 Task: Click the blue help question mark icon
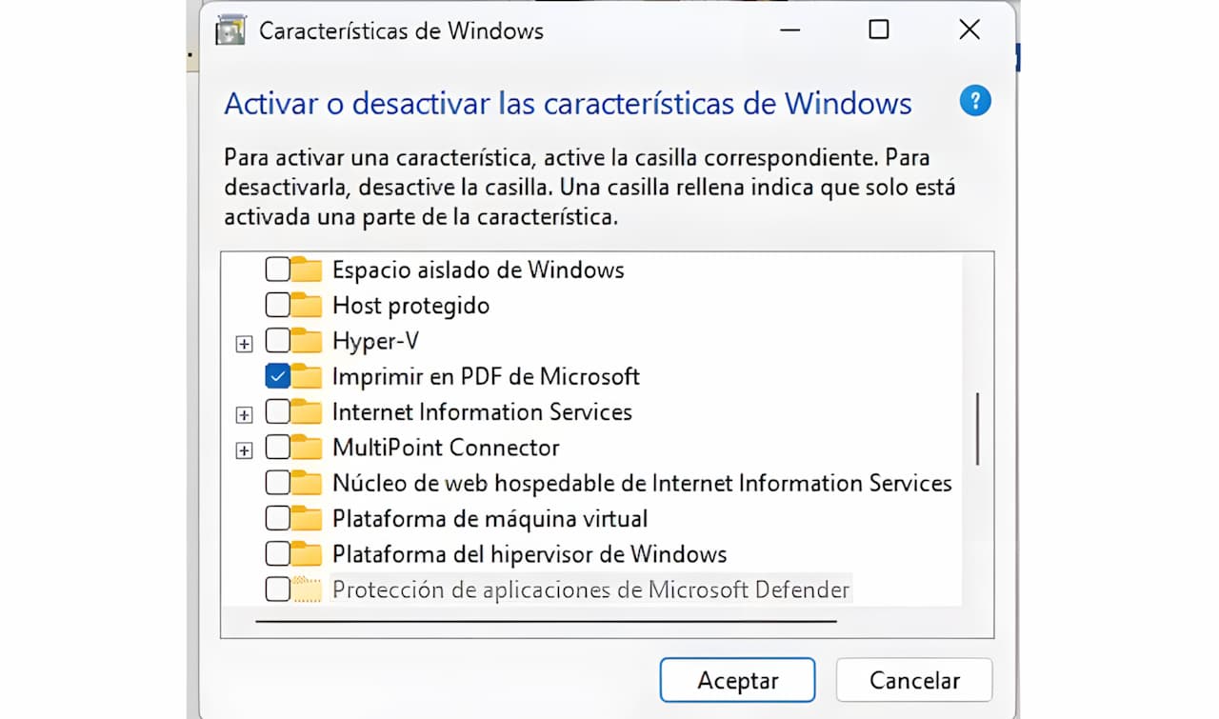coord(975,101)
